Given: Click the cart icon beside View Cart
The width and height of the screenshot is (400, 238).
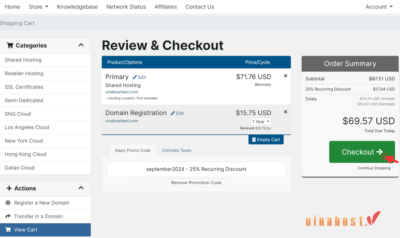Looking at the screenshot, I should (8, 230).
